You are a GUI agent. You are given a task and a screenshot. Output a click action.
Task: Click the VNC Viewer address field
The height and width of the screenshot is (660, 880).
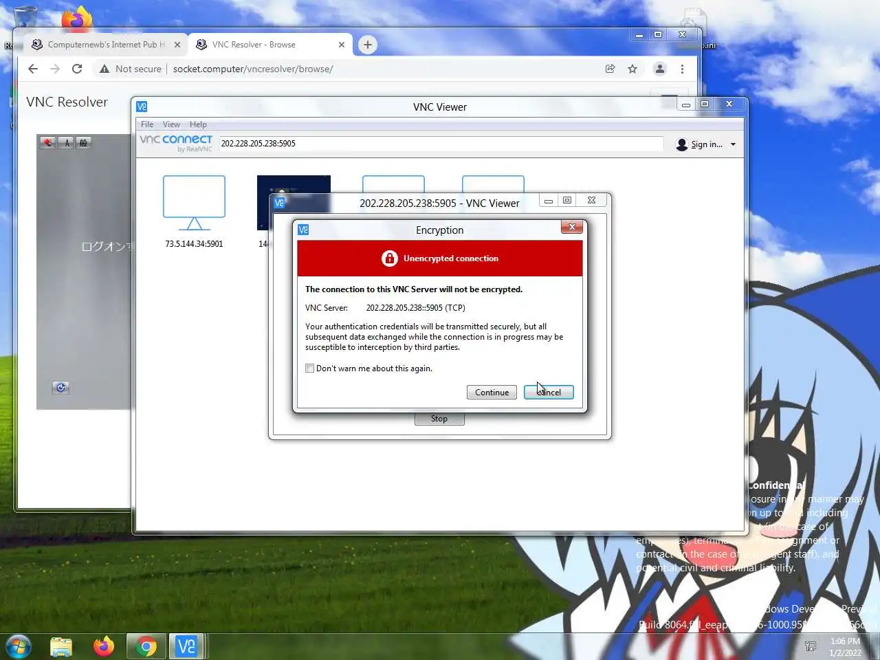click(x=441, y=144)
